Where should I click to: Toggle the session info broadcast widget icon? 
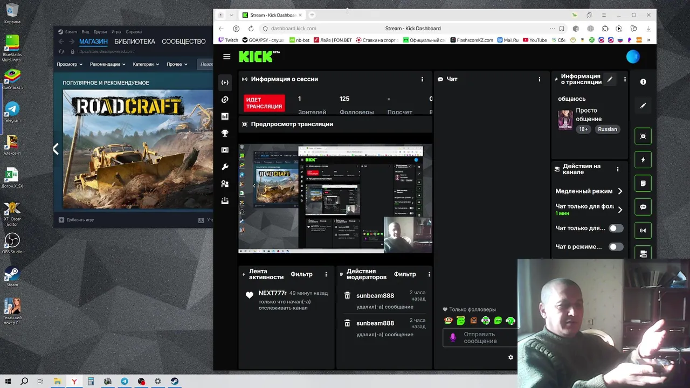click(643, 230)
